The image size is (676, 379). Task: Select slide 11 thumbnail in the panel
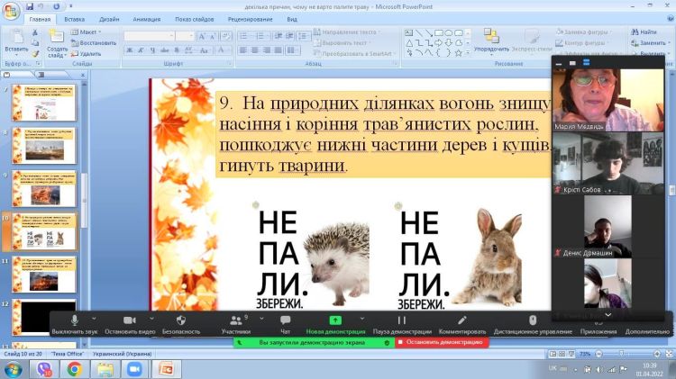(x=44, y=274)
